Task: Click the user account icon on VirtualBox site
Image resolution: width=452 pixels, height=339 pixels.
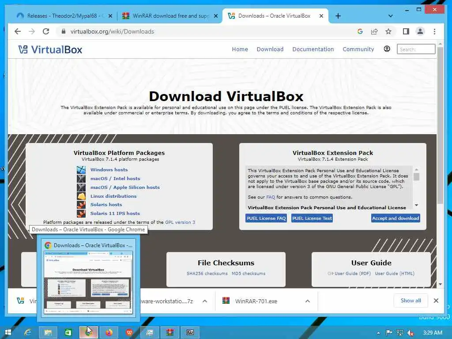Action: coord(387,49)
